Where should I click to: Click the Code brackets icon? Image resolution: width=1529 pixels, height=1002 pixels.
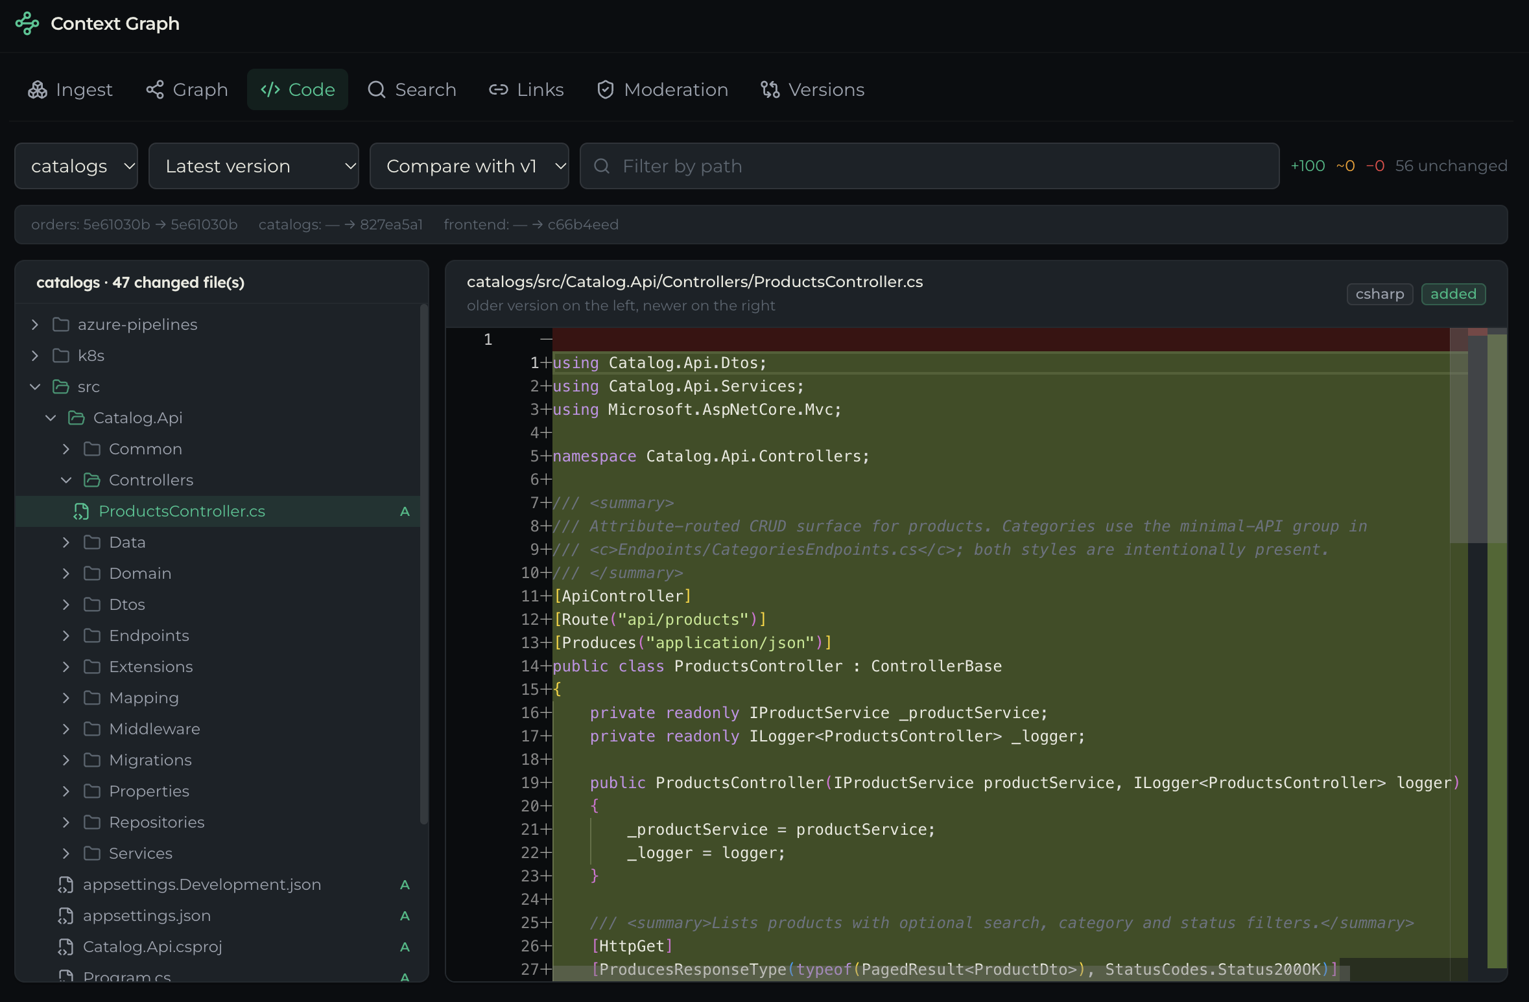[x=270, y=89]
